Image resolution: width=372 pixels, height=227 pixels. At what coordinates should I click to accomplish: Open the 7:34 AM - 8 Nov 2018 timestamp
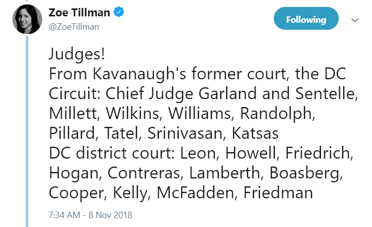[90, 215]
